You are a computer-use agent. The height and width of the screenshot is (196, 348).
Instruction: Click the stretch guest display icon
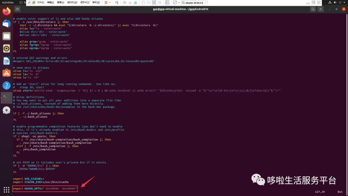(175, 3)
